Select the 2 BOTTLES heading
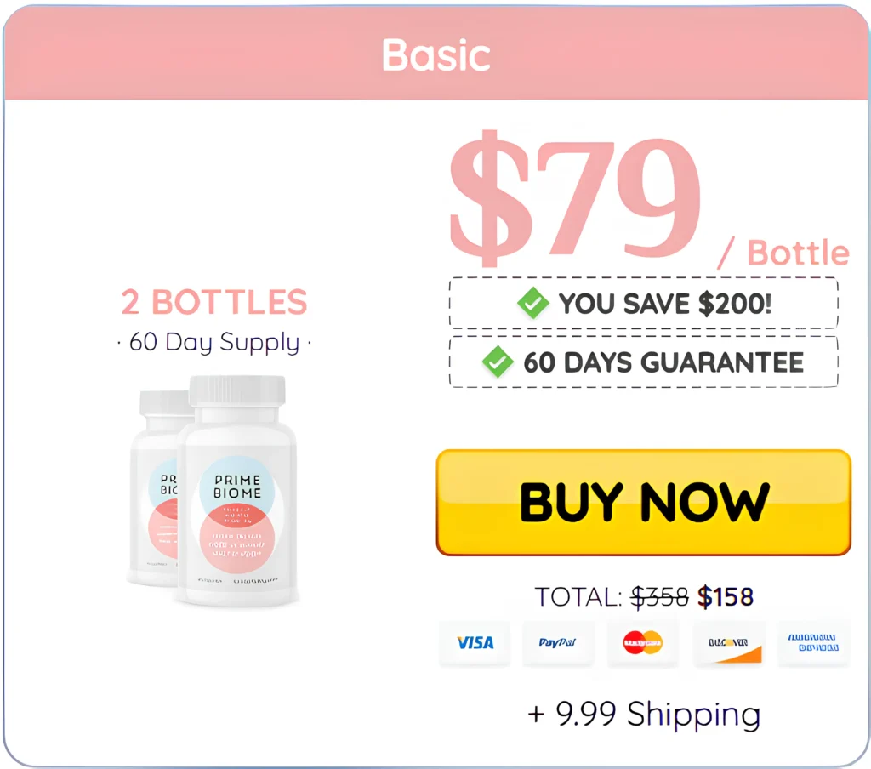871x769 pixels. coord(213,302)
